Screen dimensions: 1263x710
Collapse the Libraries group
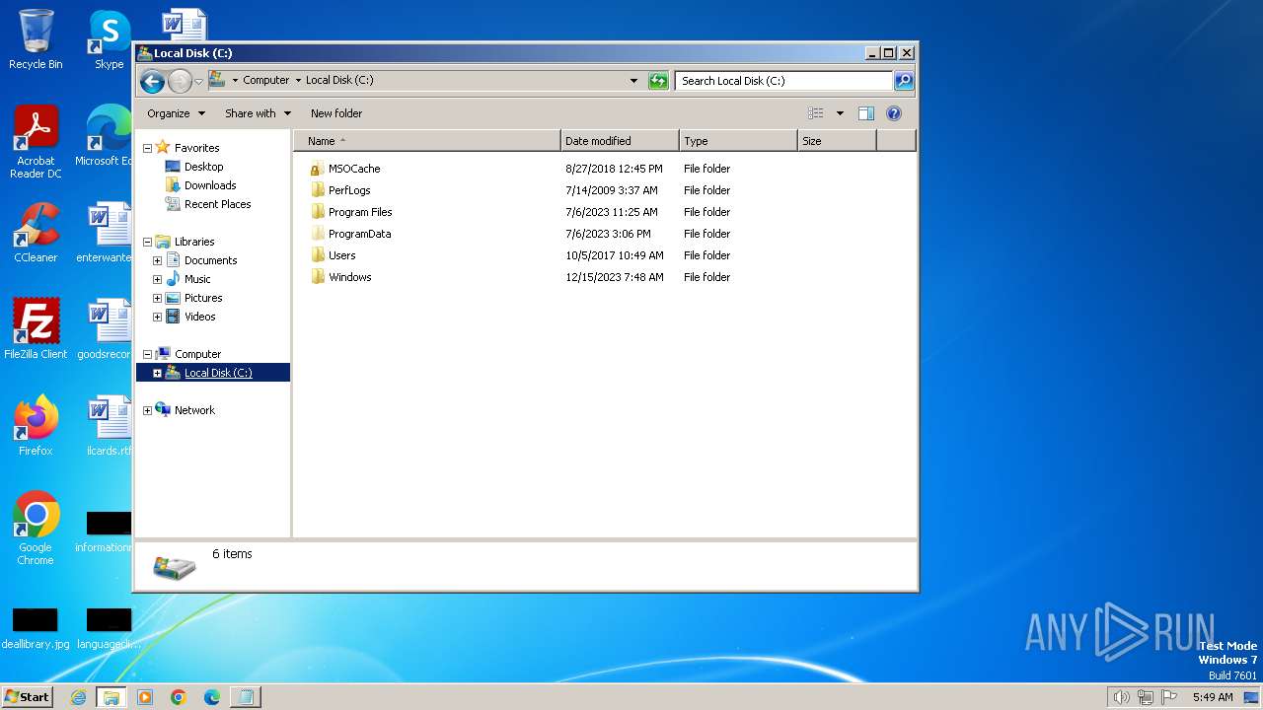tap(147, 242)
